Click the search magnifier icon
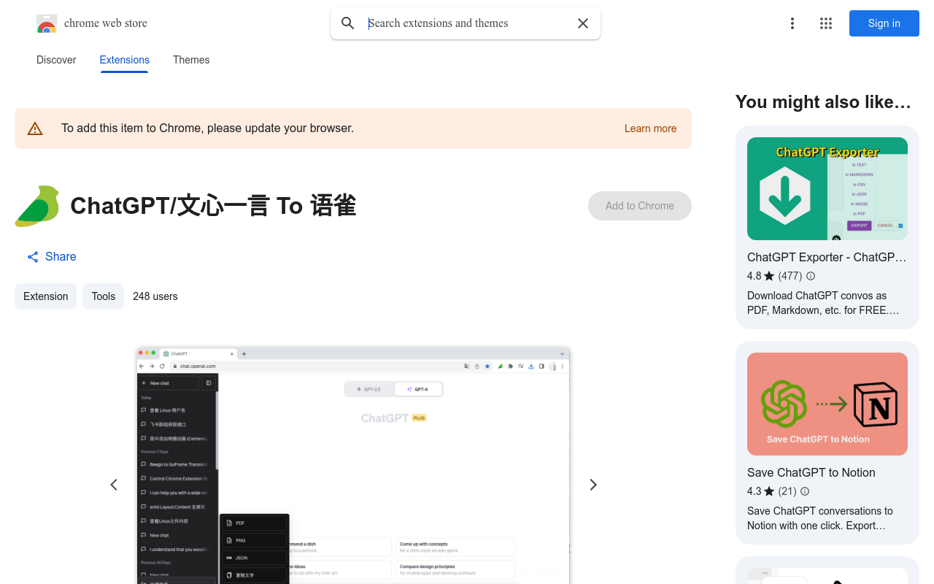 coord(348,23)
